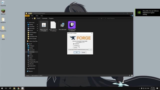Select the Install client radio button
This screenshot has width=160, height=90.
(73, 44)
